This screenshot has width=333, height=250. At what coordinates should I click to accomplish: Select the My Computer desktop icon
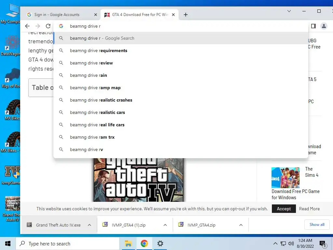coord(11,14)
